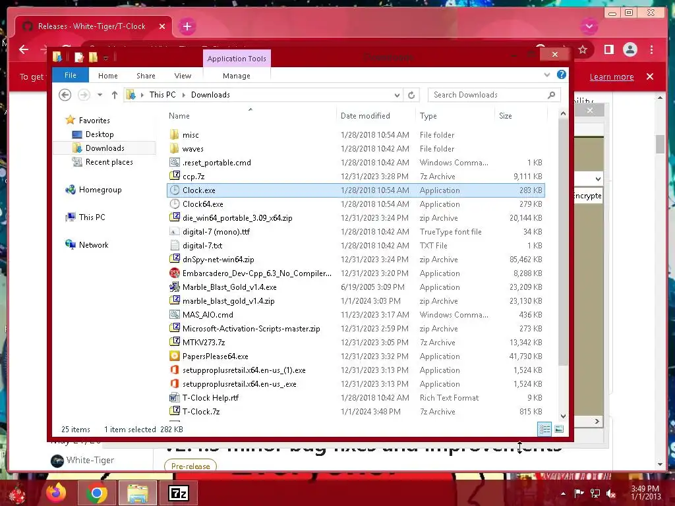Select the ccp.7z archive icon
Viewport: 675px width, 506px height.
coord(174,176)
